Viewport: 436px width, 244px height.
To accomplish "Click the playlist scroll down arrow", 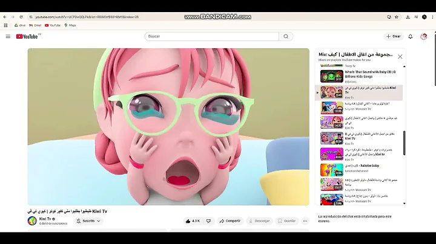I will (404, 204).
